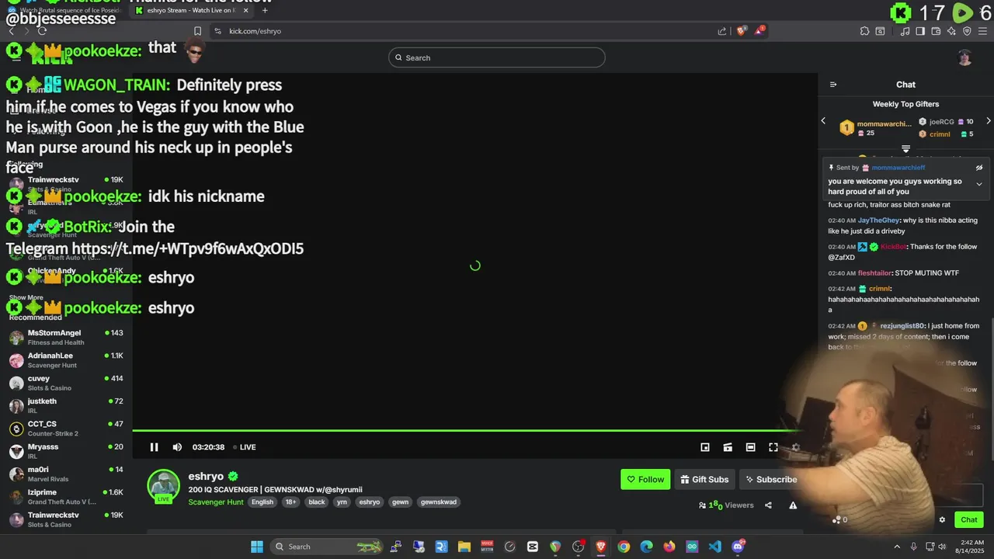Open chat settings gear icon
Screen dimensions: 994x559
coord(942,520)
